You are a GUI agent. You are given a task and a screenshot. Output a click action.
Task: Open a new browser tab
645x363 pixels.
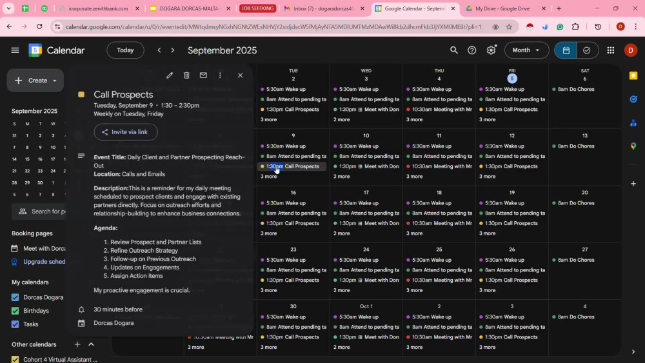point(559,8)
